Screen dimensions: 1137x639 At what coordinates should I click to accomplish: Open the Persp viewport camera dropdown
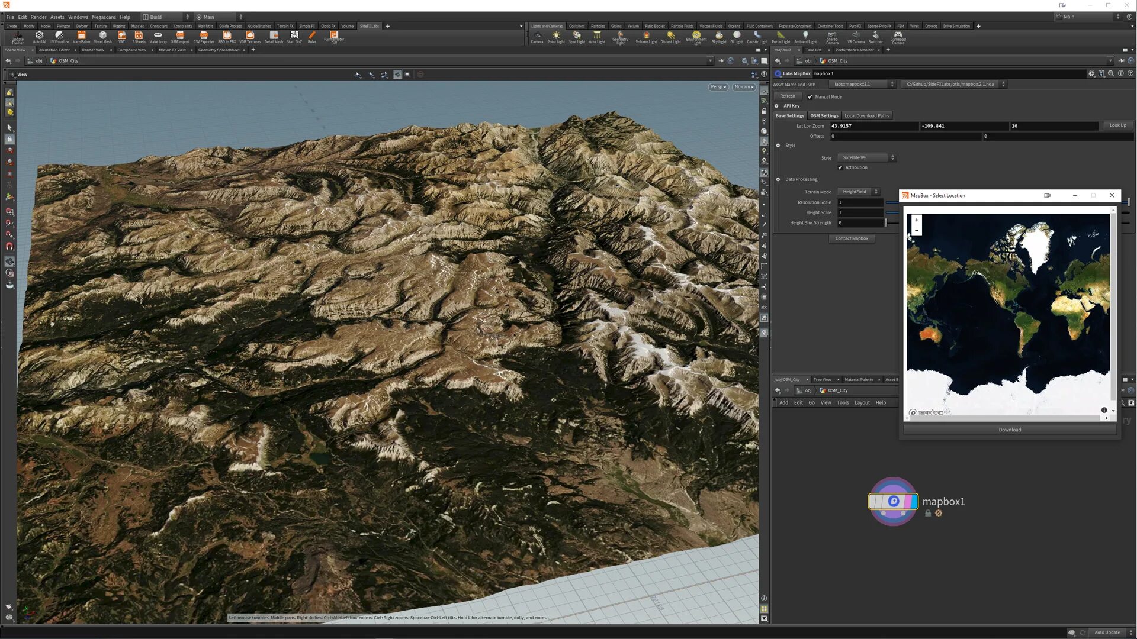click(718, 87)
